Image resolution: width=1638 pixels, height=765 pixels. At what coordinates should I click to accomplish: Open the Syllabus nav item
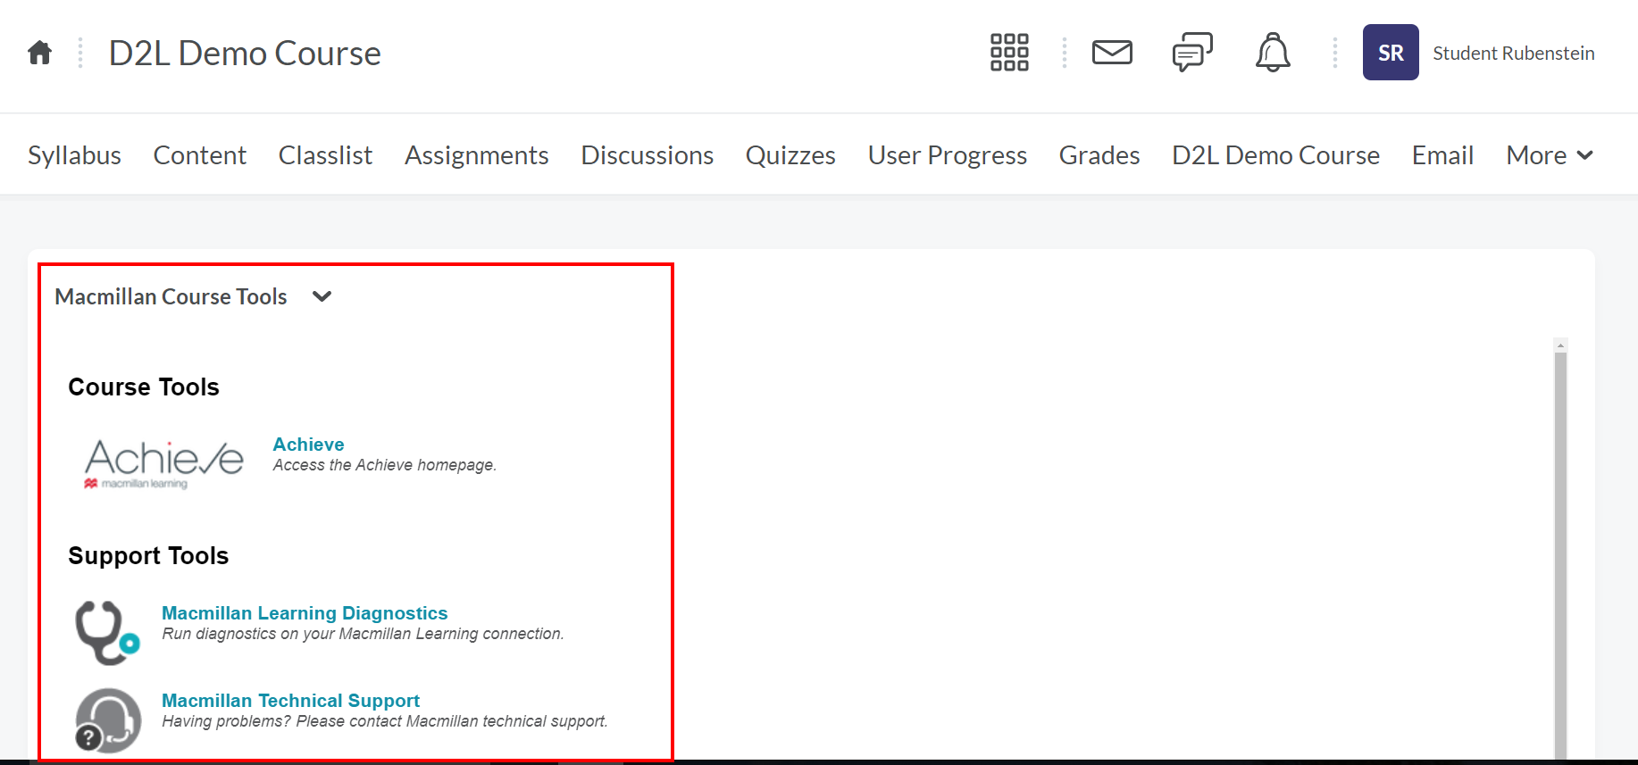pos(74,155)
